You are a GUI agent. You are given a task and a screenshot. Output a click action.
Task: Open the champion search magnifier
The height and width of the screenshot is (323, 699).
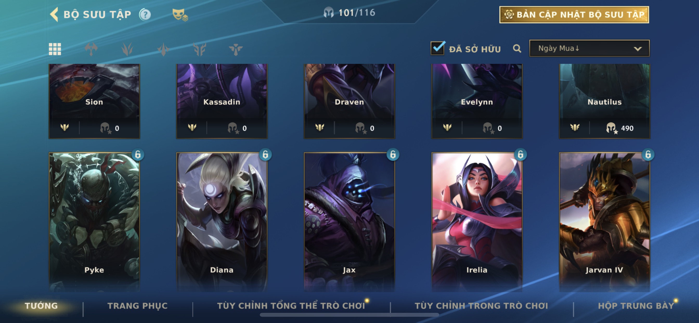point(517,49)
